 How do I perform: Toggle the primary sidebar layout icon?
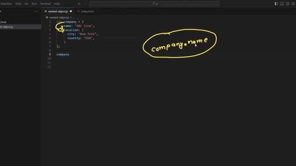pos(276,4)
